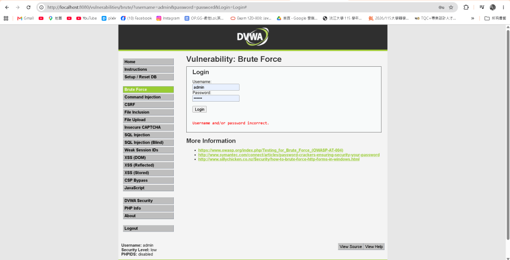Go back with the browser back arrow

pos(7,7)
